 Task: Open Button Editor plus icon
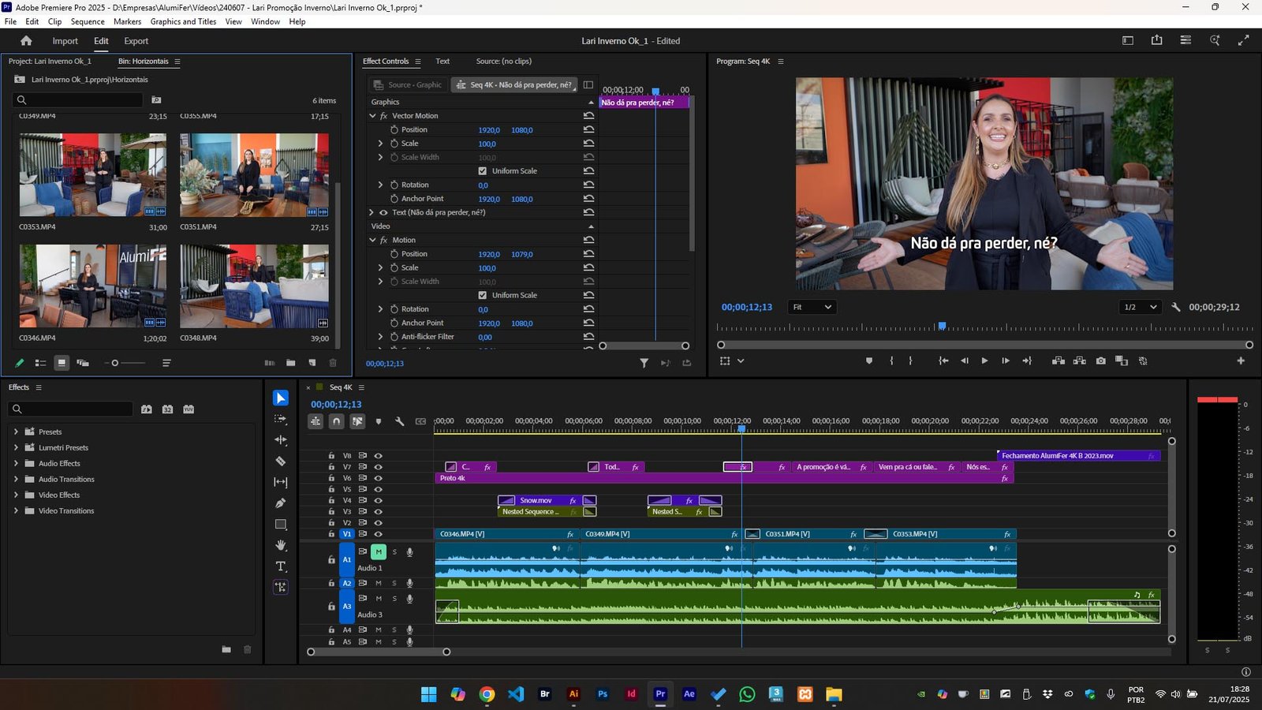[x=1241, y=361]
